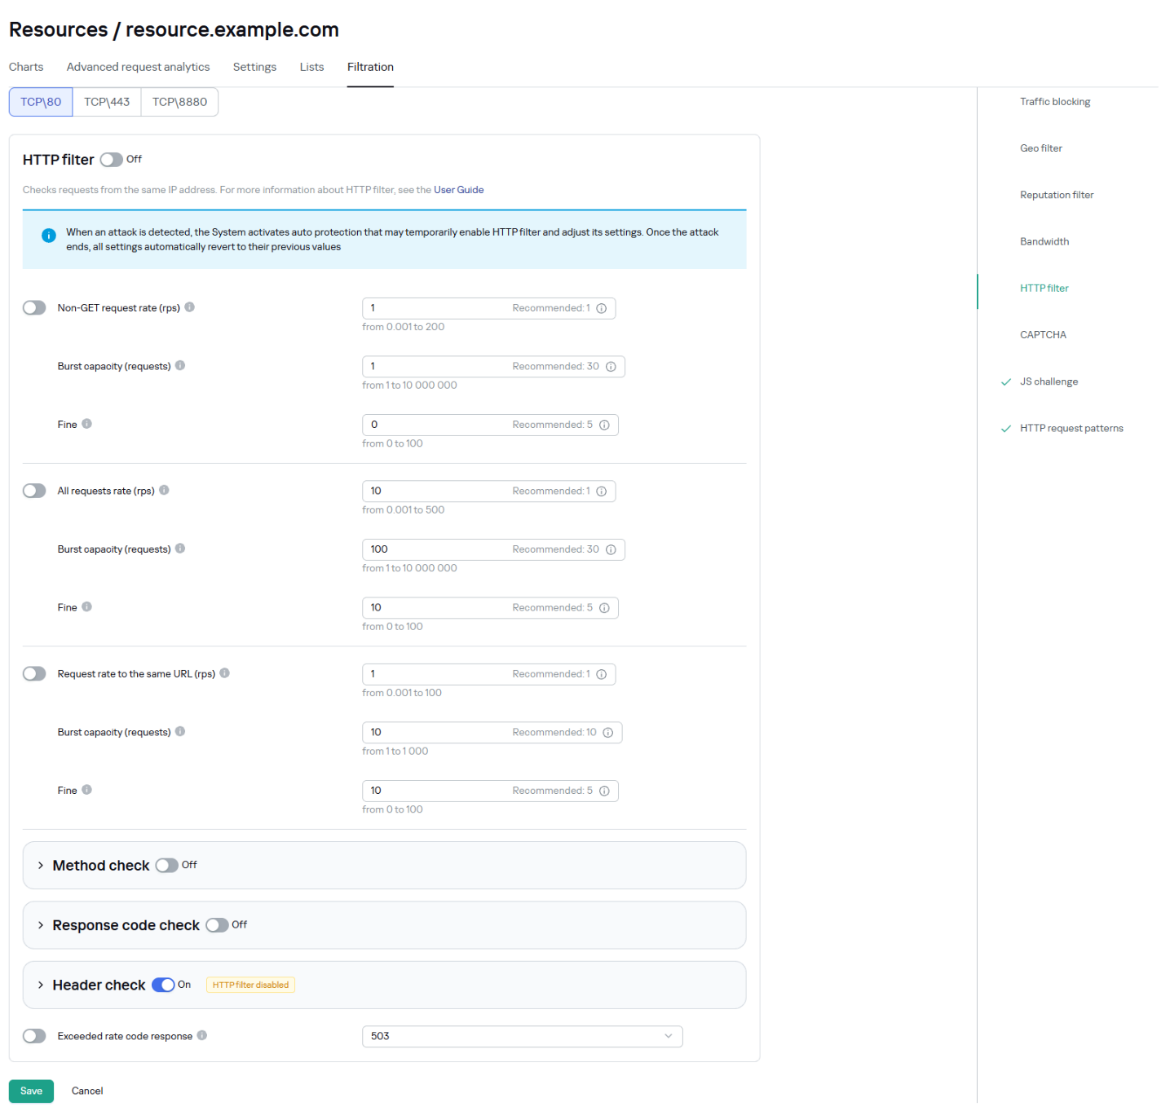Screen dimensions: 1170x1111
Task: Switch on the Method check toggle
Action: 167,865
